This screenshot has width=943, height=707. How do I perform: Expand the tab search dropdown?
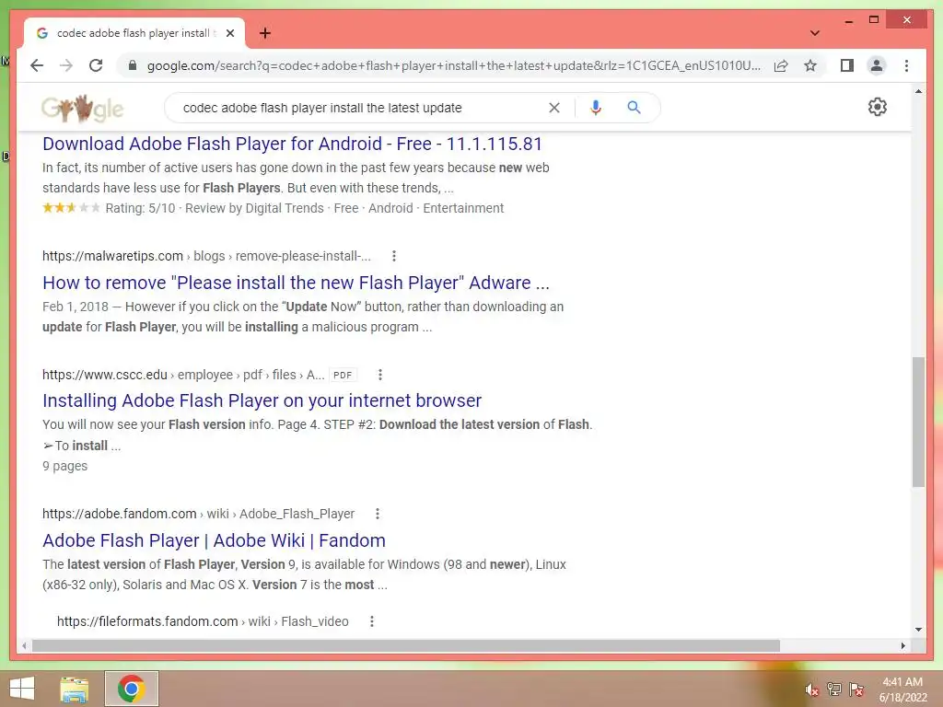click(x=815, y=33)
